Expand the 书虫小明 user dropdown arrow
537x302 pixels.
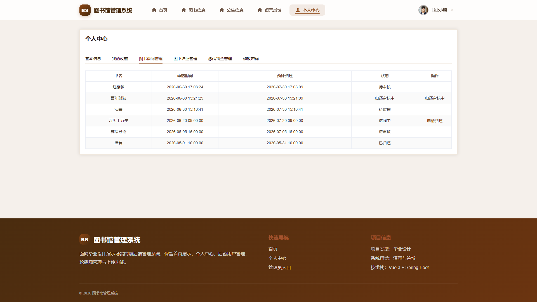click(x=452, y=10)
